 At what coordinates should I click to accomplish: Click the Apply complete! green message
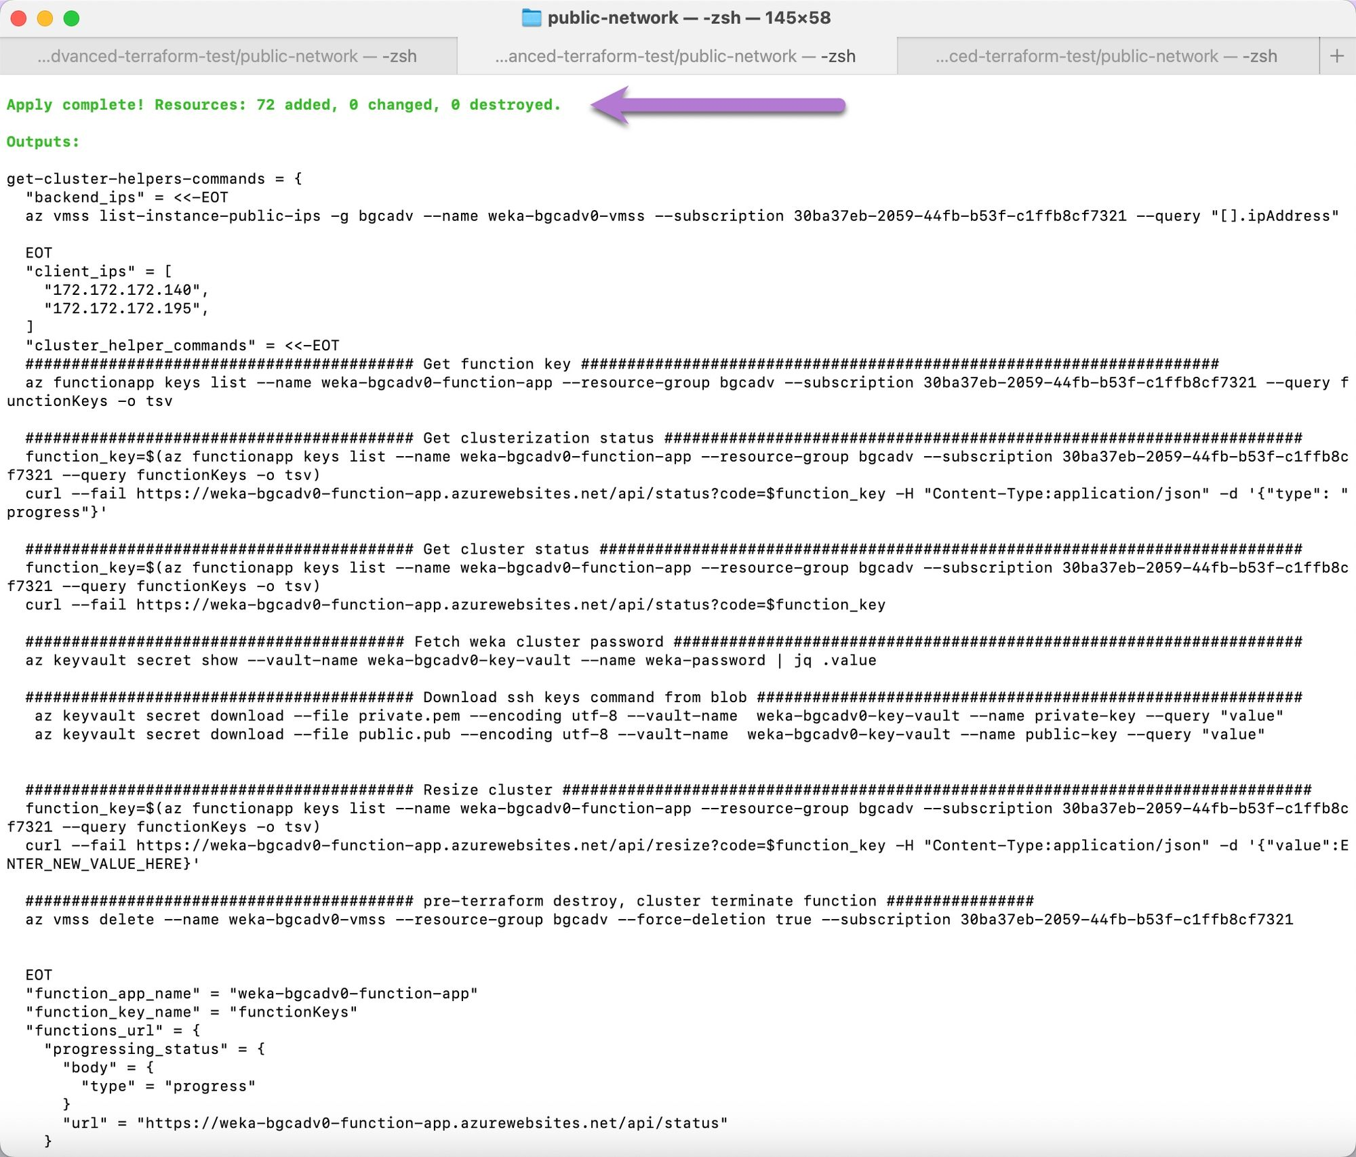click(283, 105)
